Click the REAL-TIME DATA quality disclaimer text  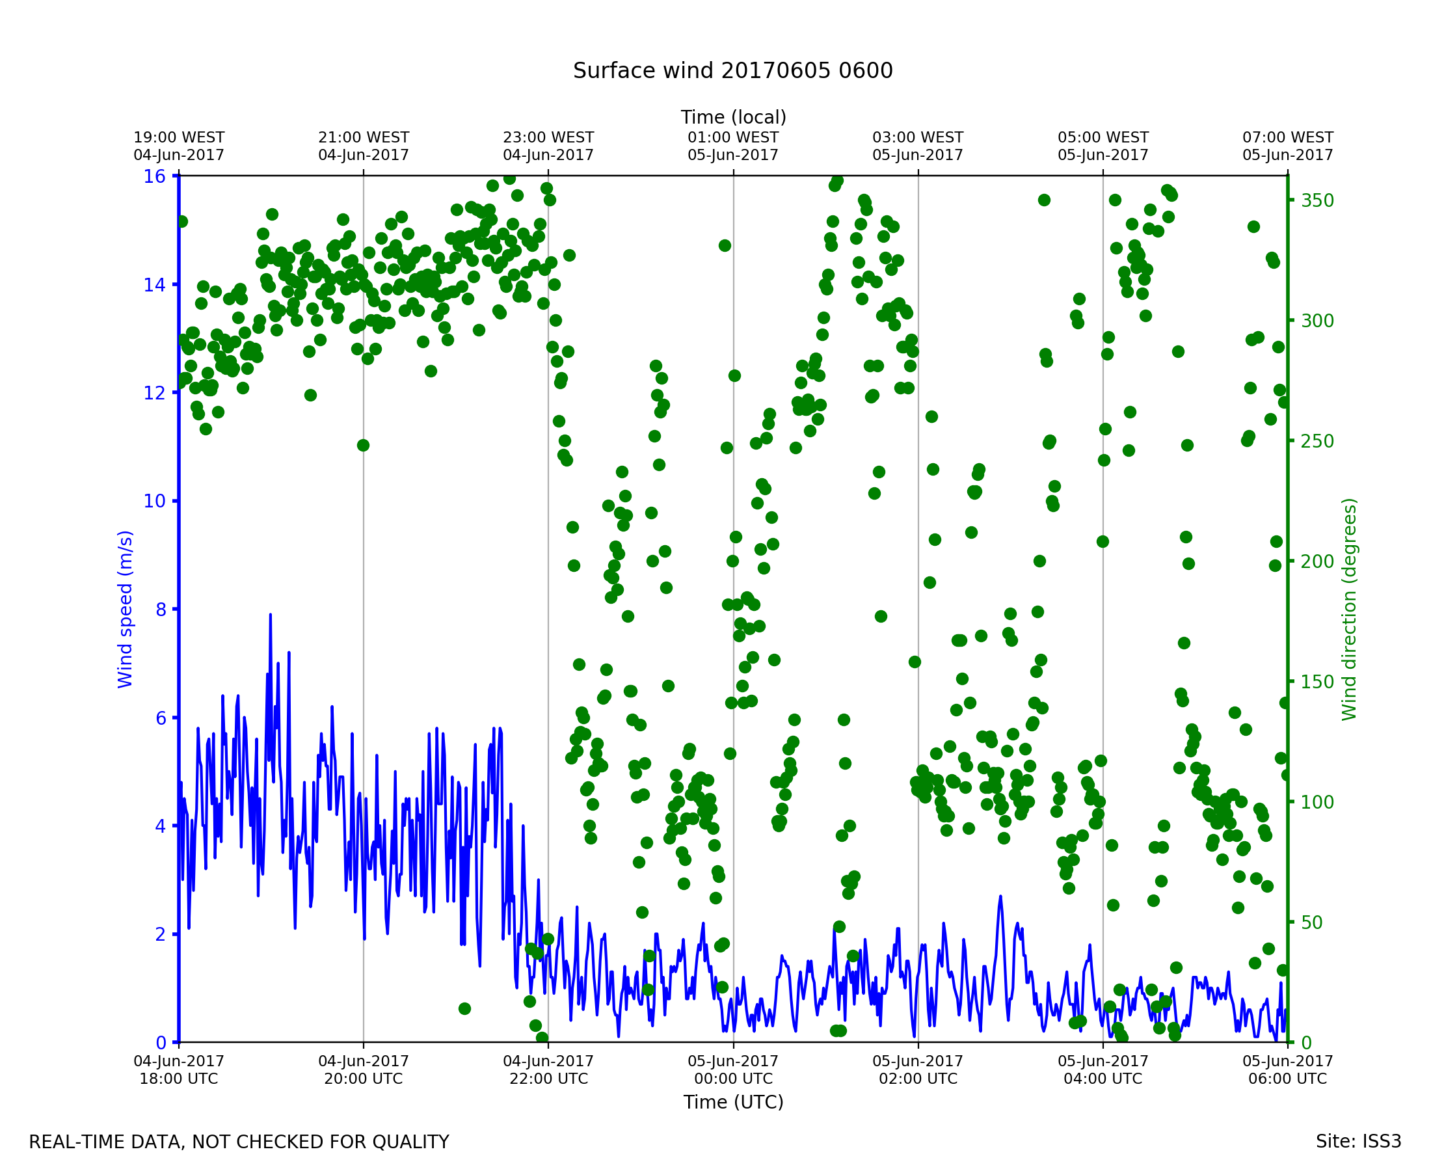point(239,1142)
